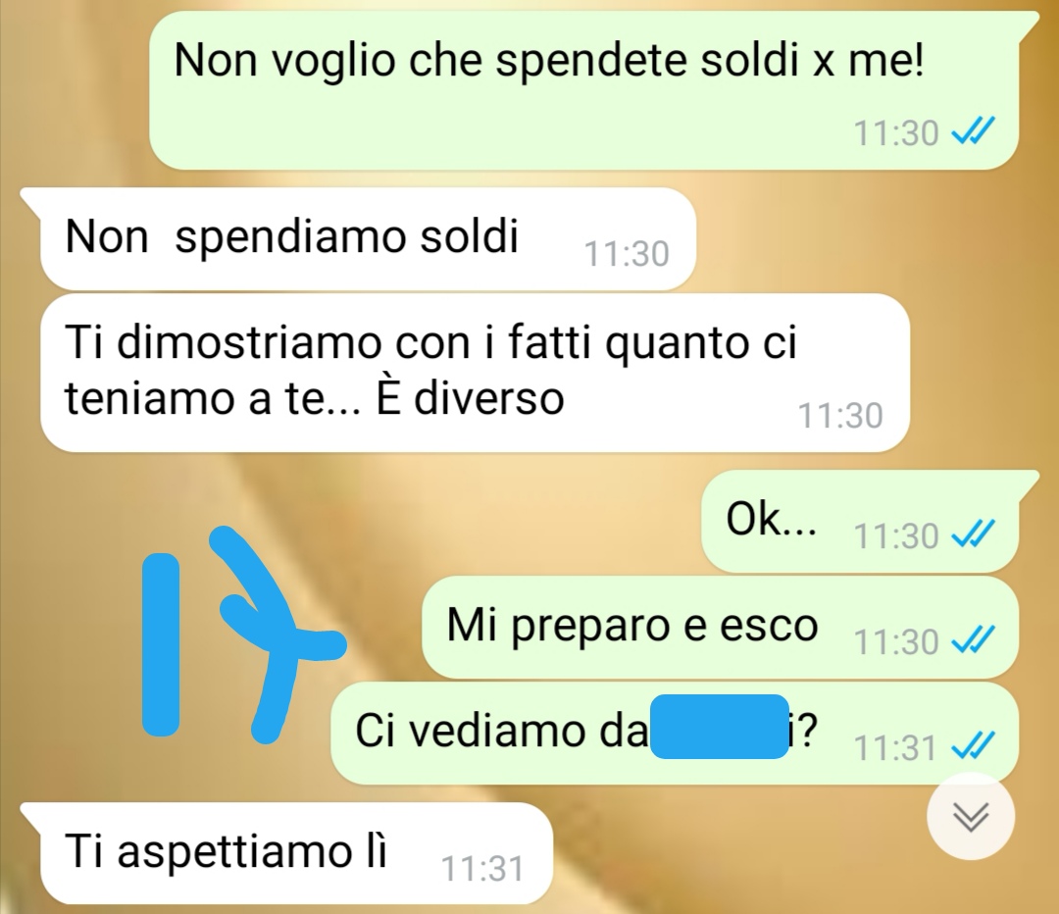Tap the words 'È diverso' in the bubble
Viewport: 1059px width, 914px height.
pyautogui.click(x=470, y=397)
